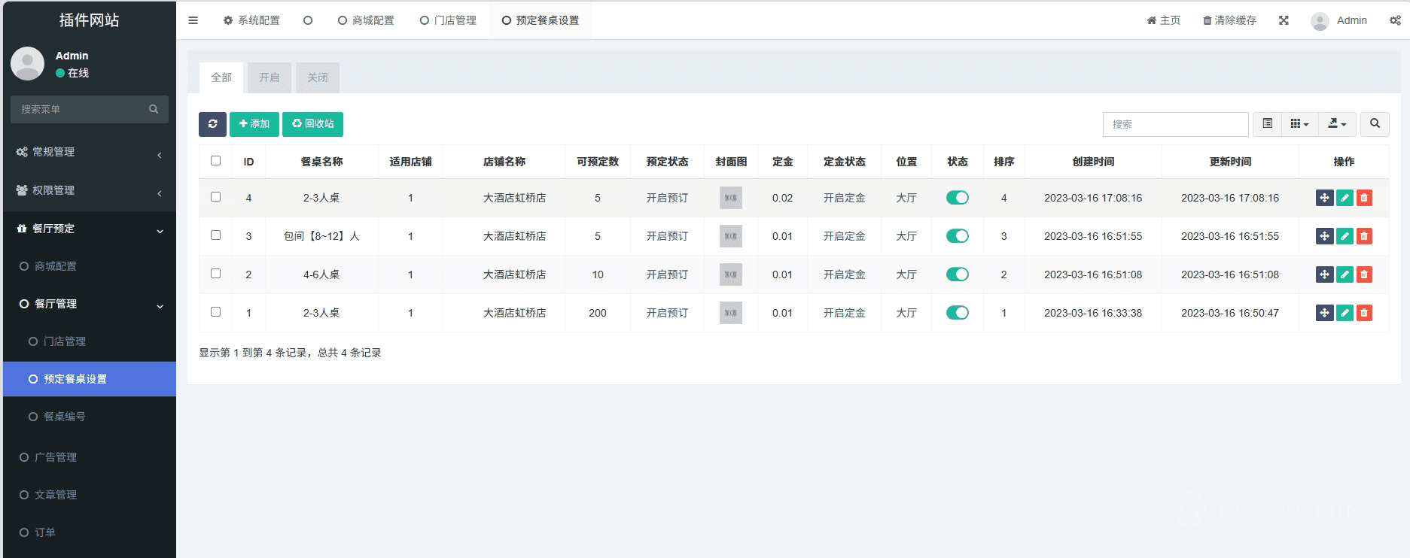Screen dimensions: 1410x558
Task: Click the refresh table icon button
Action: click(x=212, y=124)
